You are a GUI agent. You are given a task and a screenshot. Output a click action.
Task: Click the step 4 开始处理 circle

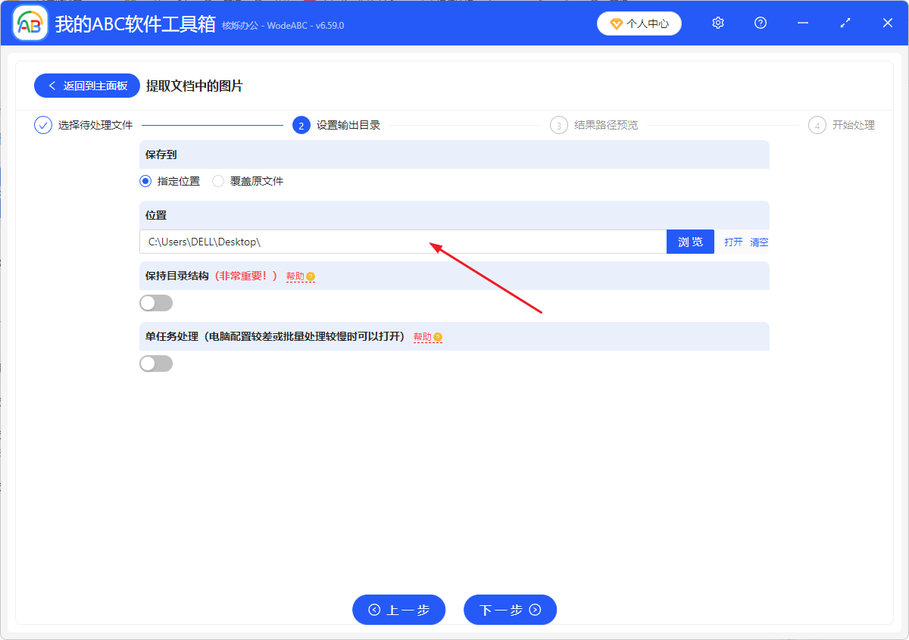817,124
